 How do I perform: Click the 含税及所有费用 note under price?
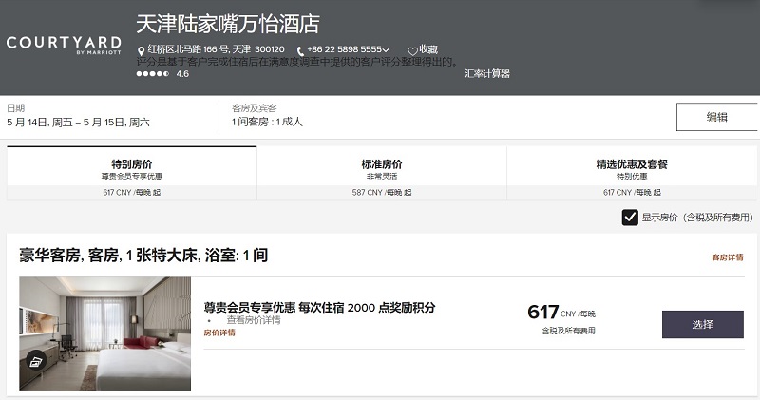pyautogui.click(x=568, y=331)
